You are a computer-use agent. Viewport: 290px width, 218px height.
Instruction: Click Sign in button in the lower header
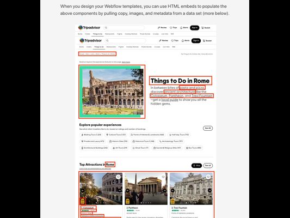point(196,40)
